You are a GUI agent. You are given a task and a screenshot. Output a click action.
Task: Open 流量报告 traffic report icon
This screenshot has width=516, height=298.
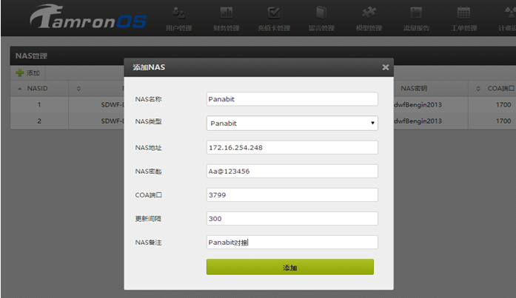pos(417,13)
